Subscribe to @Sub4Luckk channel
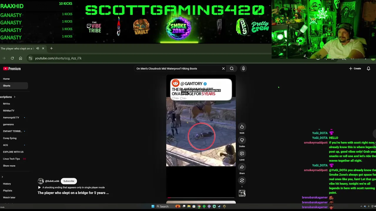The width and height of the screenshot is (376, 211). pyautogui.click(x=69, y=181)
